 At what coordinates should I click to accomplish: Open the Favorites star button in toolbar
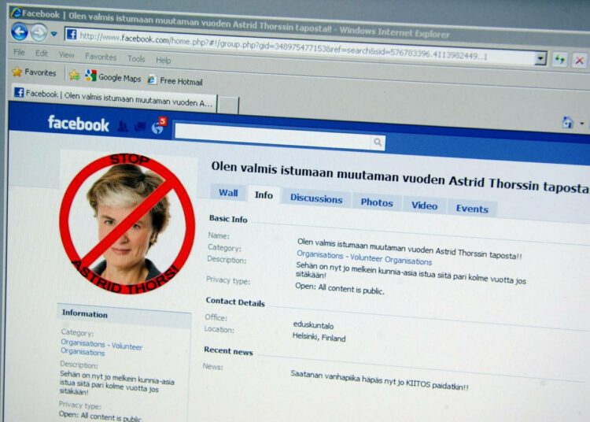34,72
